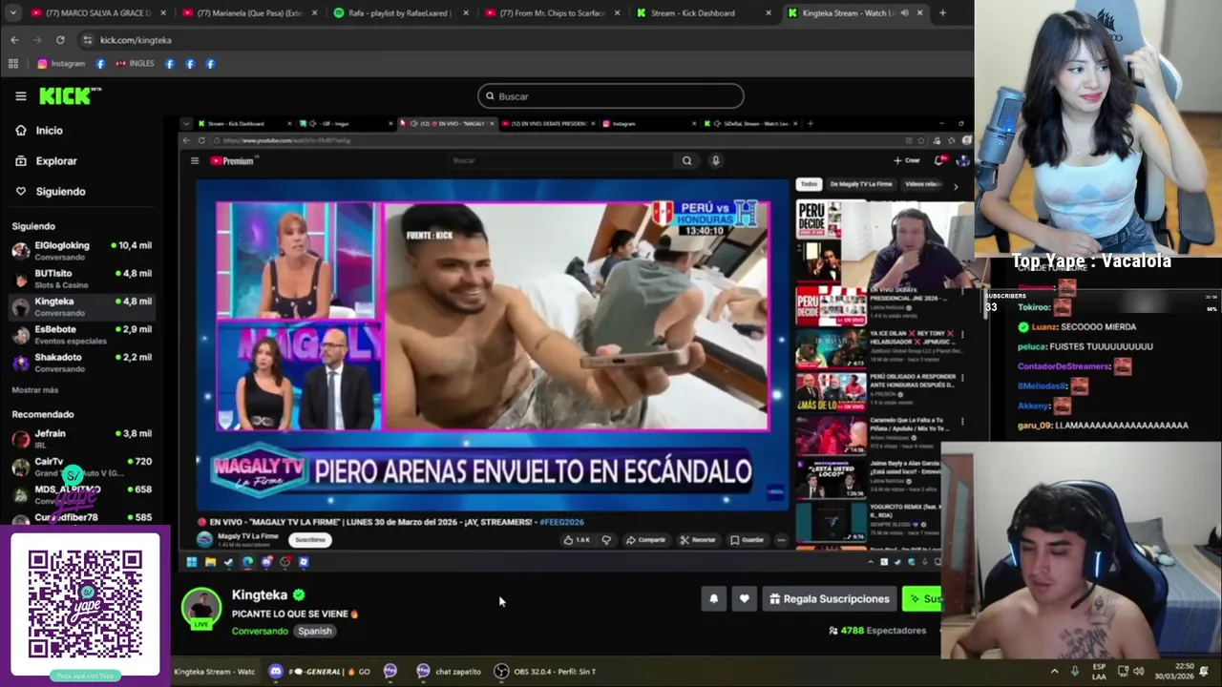
Task: Open Windows Start in the streamed taskbar
Action: pyautogui.click(x=191, y=562)
